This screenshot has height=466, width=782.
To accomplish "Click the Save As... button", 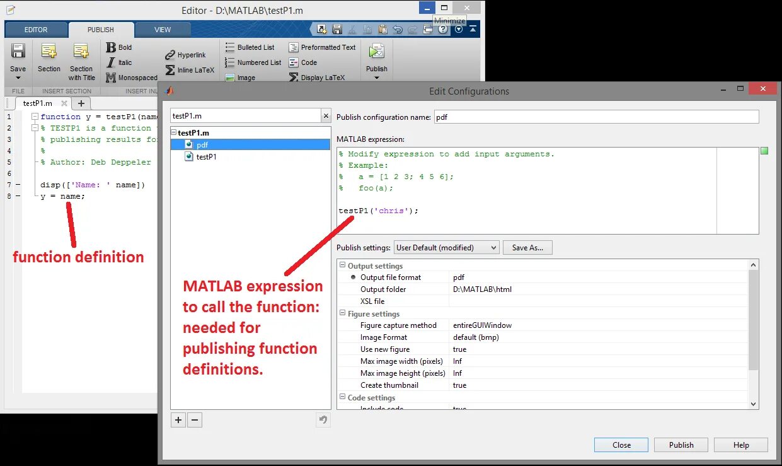I will click(527, 248).
